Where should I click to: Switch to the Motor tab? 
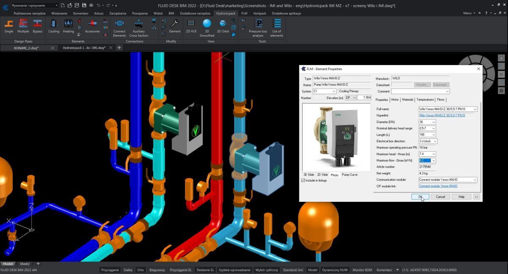pyautogui.click(x=395, y=100)
